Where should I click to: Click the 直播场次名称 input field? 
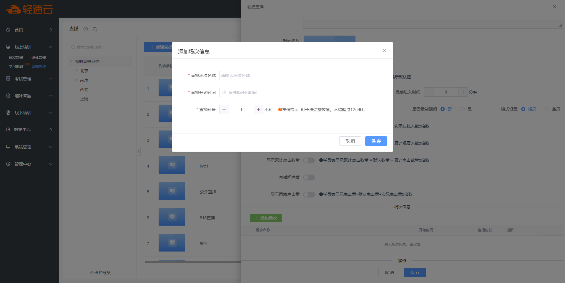300,76
